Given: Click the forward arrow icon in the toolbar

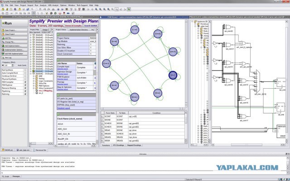Looking at the screenshot, I should pyautogui.click(x=92, y=9).
